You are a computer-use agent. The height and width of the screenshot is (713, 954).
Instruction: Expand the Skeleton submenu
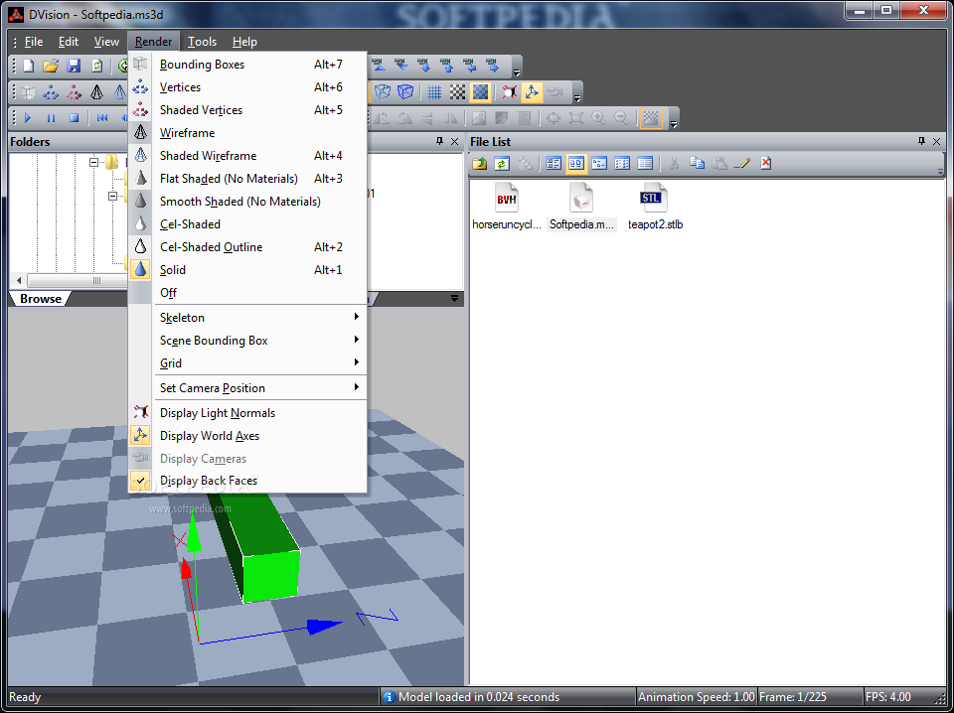[x=247, y=318]
